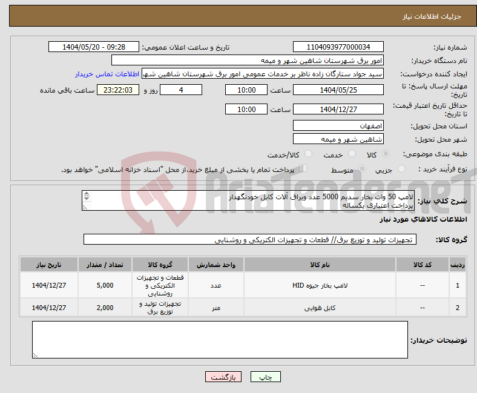The height and width of the screenshot is (393, 477).
Task: Click the تعداد / مقدار column header
Action: pyautogui.click(x=105, y=265)
